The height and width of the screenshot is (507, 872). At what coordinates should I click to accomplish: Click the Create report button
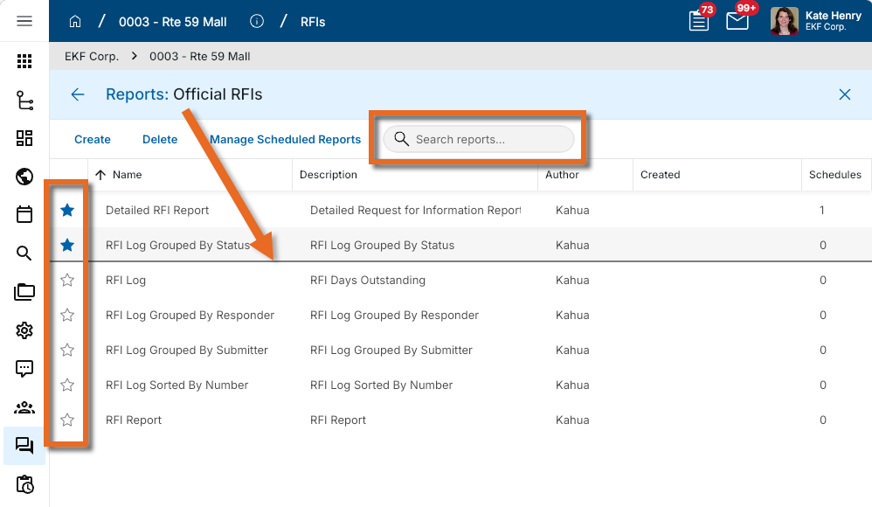(x=93, y=140)
